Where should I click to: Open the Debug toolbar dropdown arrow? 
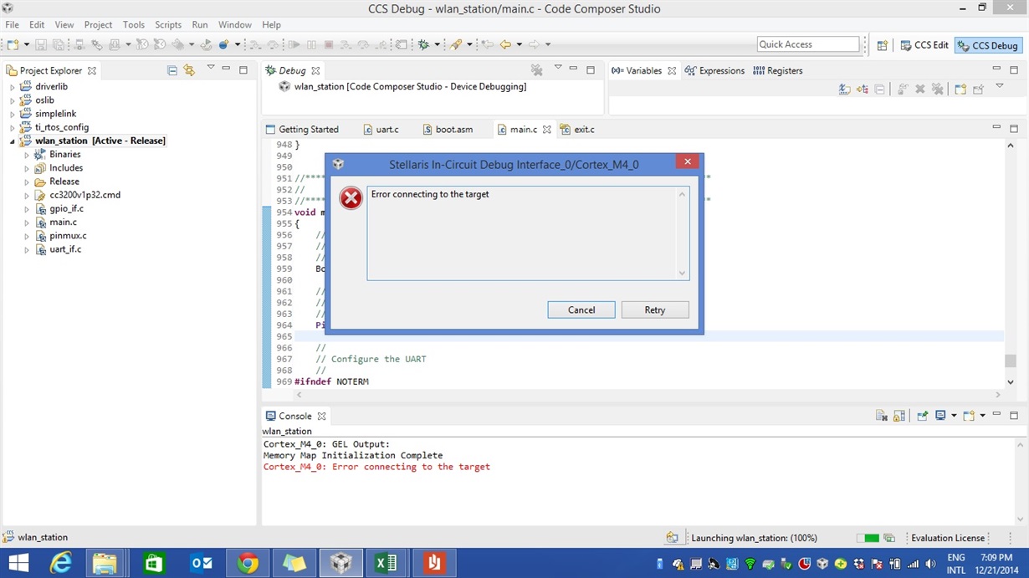click(x=438, y=44)
